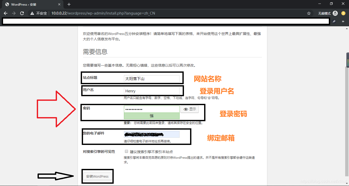
Task: Restore down the browser window
Action: pos(331,4)
